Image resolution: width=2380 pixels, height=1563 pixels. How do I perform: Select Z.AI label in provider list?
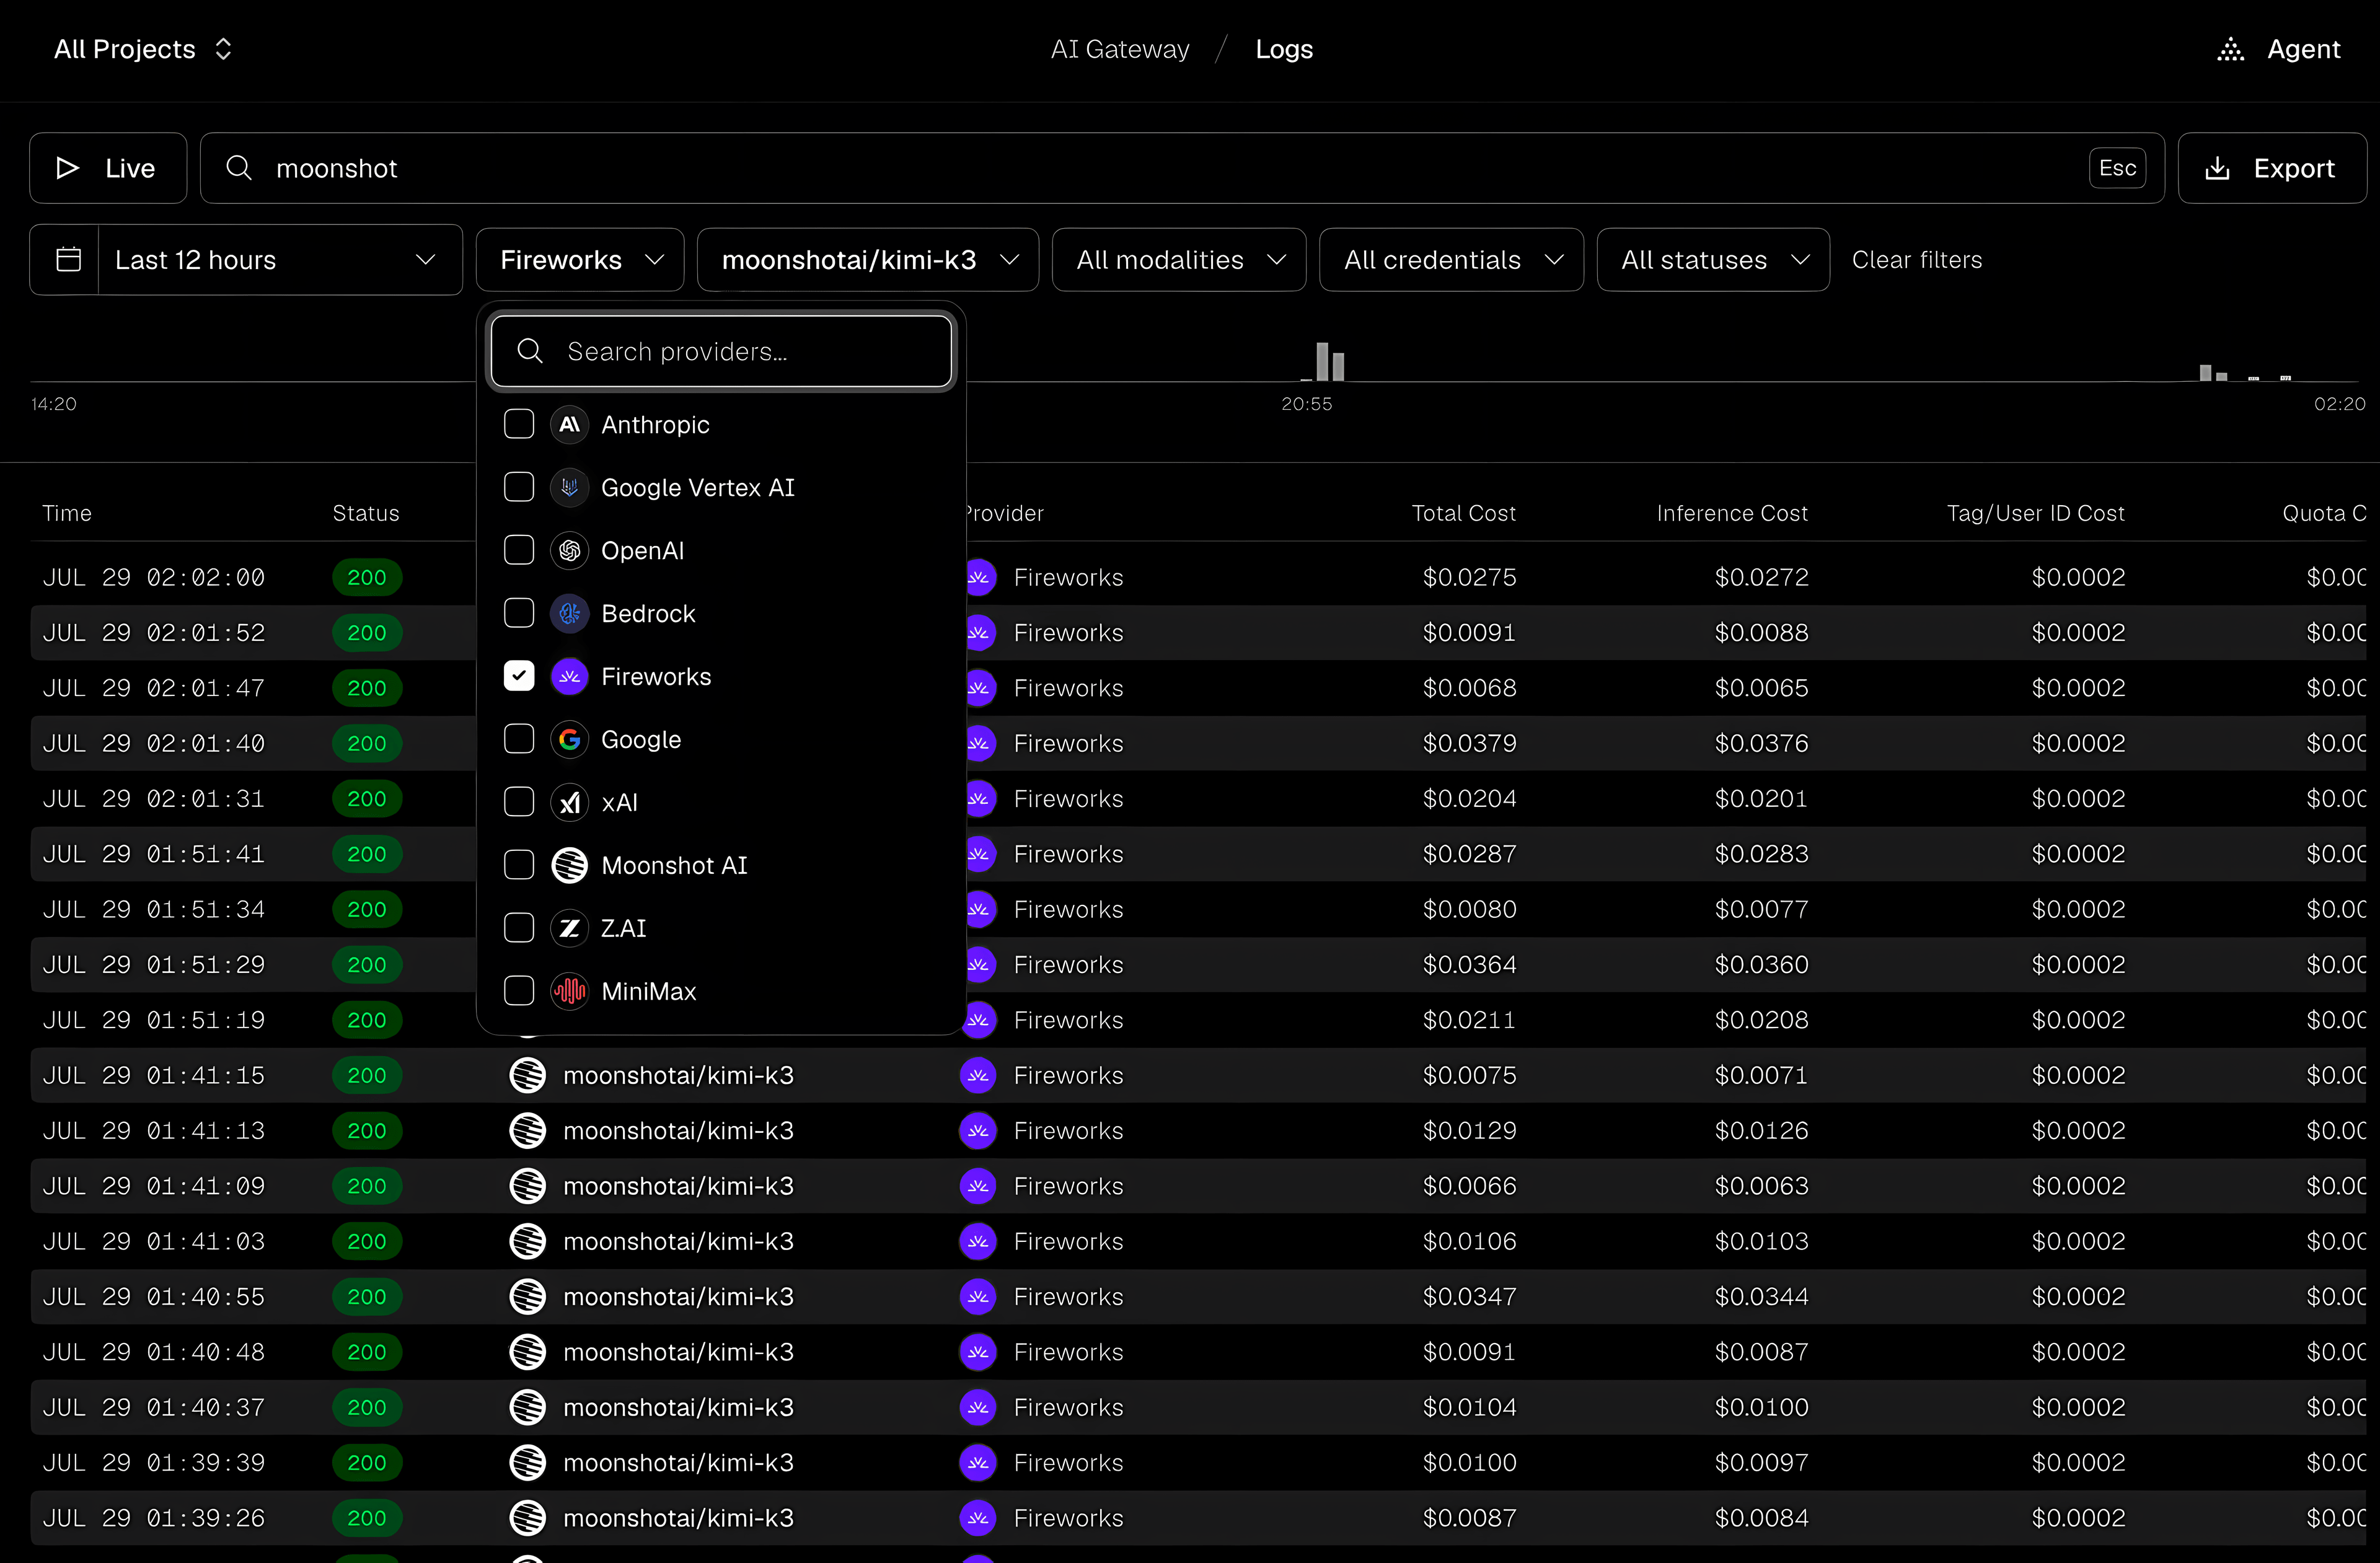coord(623,929)
